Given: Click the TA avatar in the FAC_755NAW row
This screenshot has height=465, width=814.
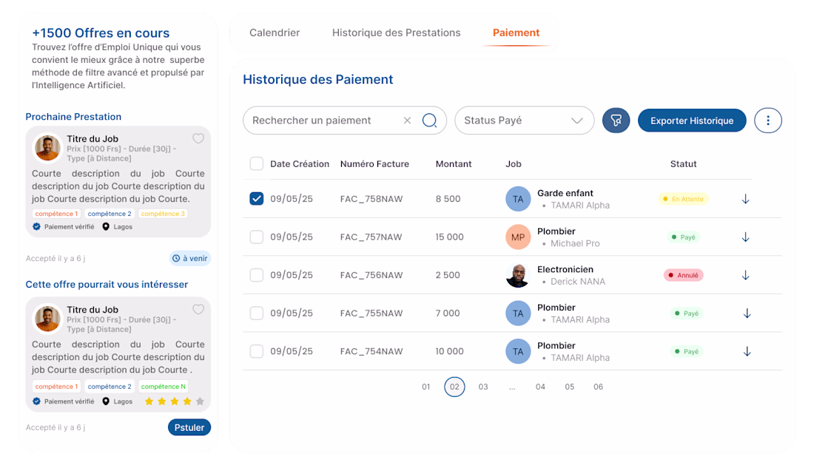Looking at the screenshot, I should coord(518,313).
